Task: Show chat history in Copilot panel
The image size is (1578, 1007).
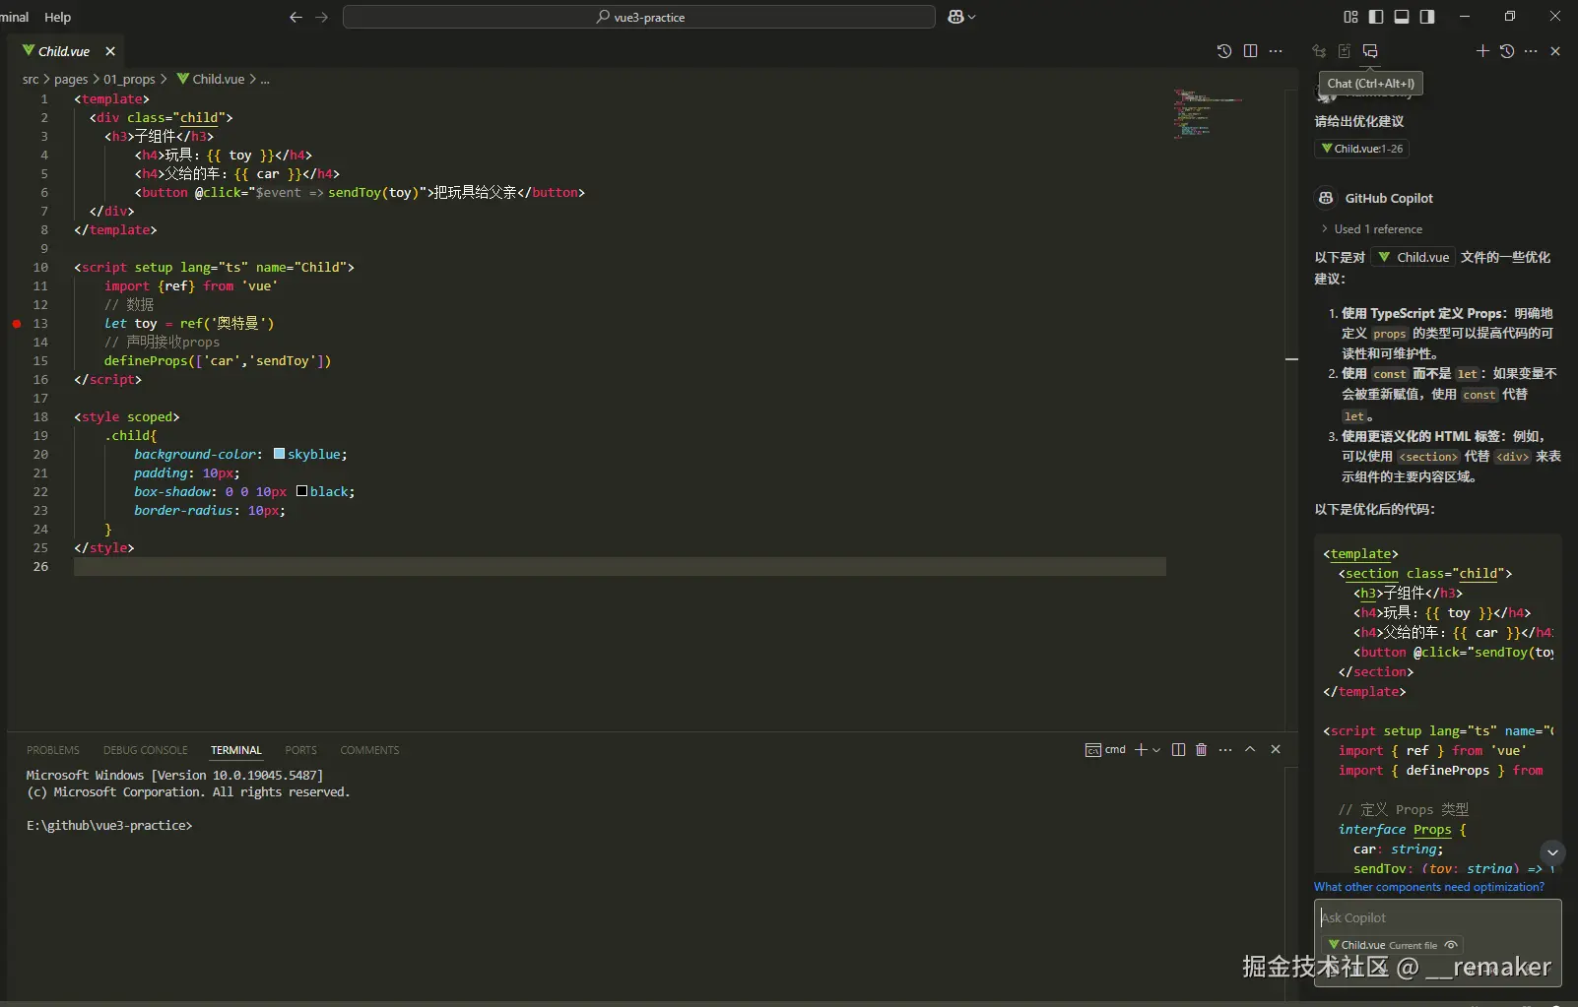Action: coord(1506,51)
